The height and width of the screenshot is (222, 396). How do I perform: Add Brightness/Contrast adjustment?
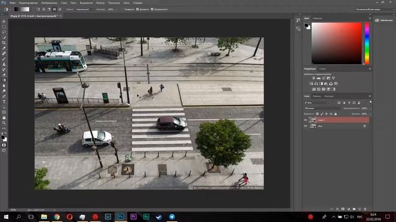pyautogui.click(x=314, y=78)
